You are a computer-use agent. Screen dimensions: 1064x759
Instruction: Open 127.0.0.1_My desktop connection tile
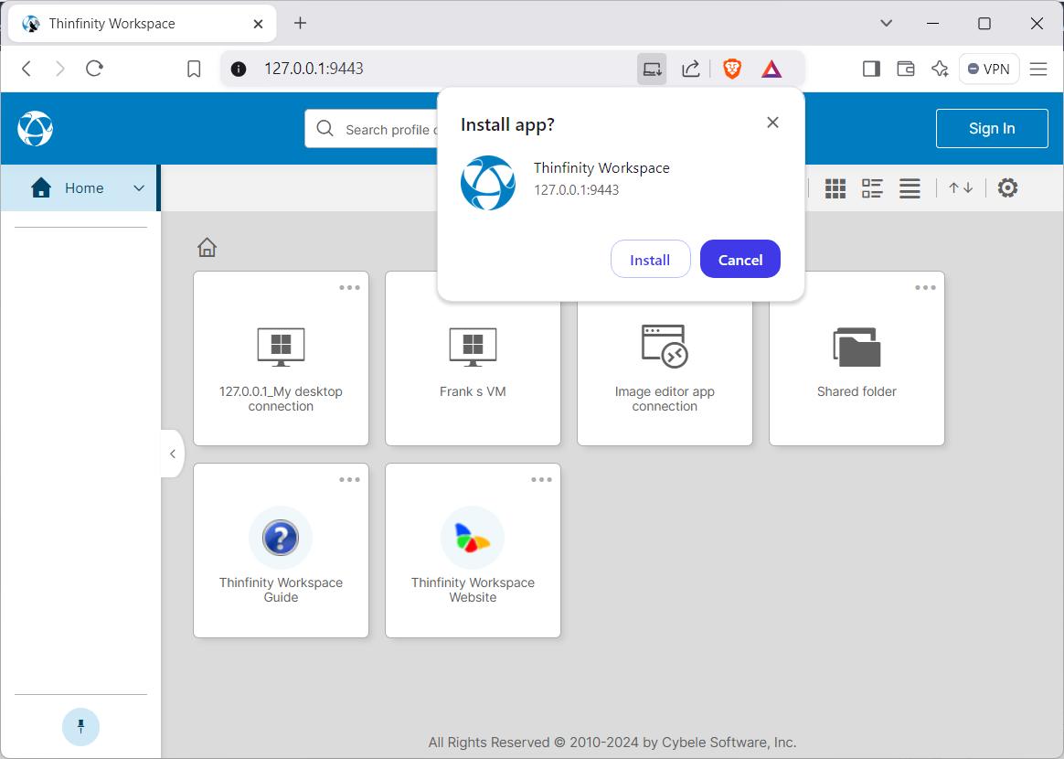(281, 358)
